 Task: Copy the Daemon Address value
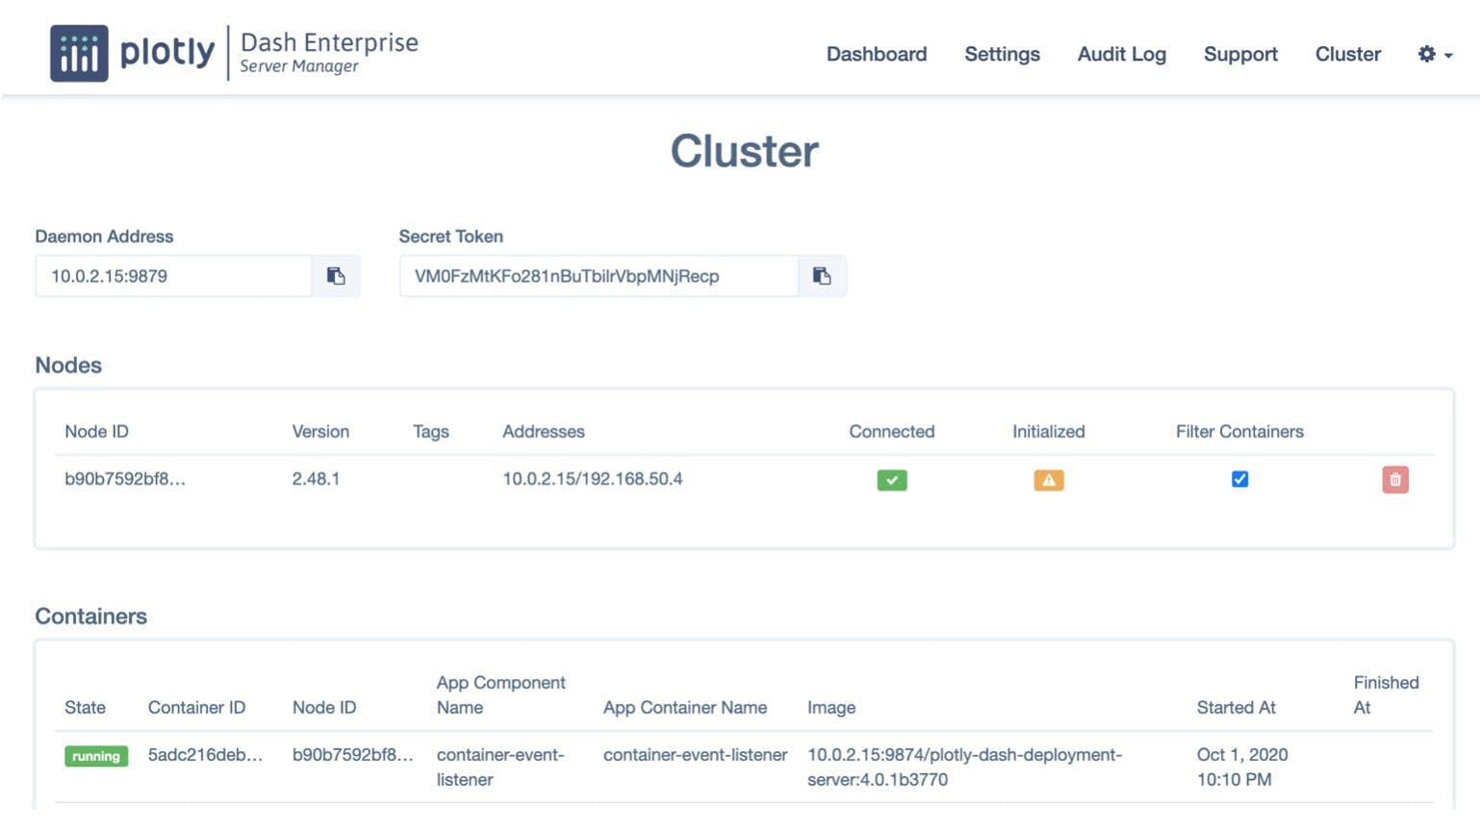[335, 276]
